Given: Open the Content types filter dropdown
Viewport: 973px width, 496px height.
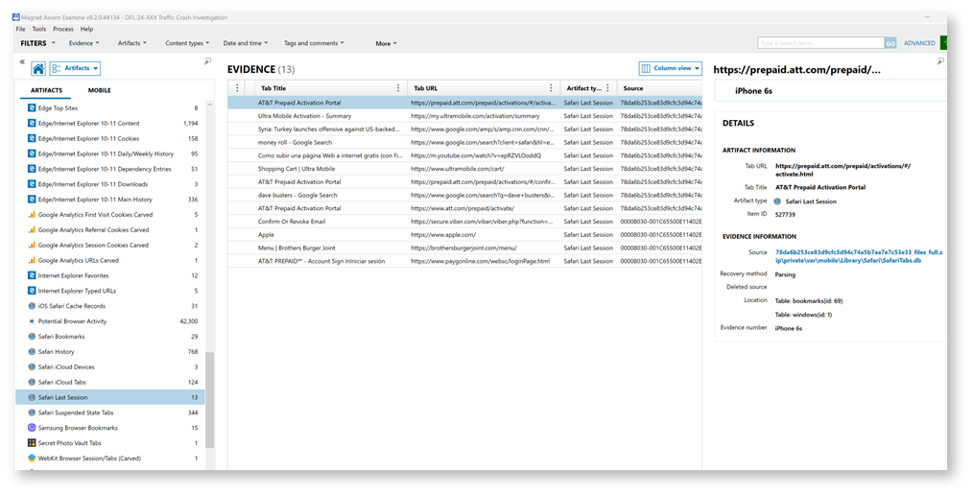Looking at the screenshot, I should coord(187,43).
